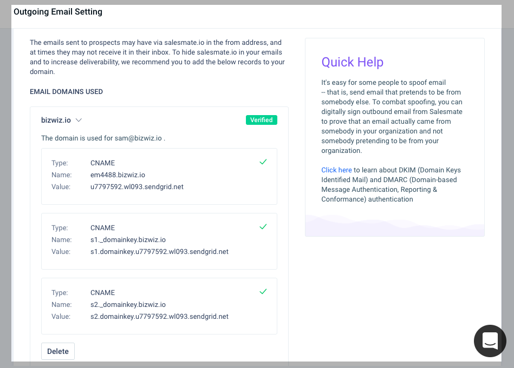Screen dimensions: 514x368
Task: Open the Click here DKIM link
Action: tap(336, 170)
